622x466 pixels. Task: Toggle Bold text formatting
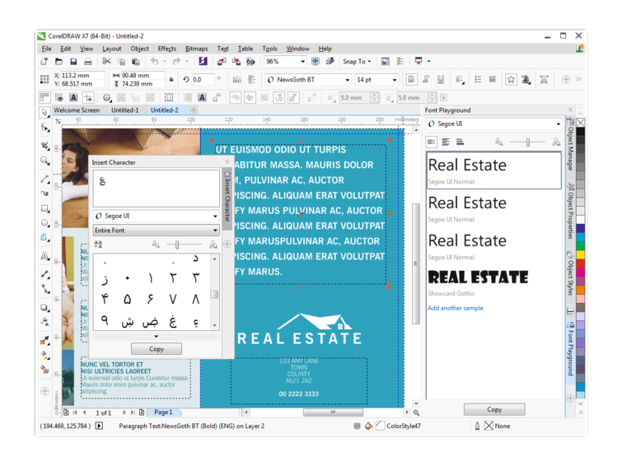coord(411,79)
